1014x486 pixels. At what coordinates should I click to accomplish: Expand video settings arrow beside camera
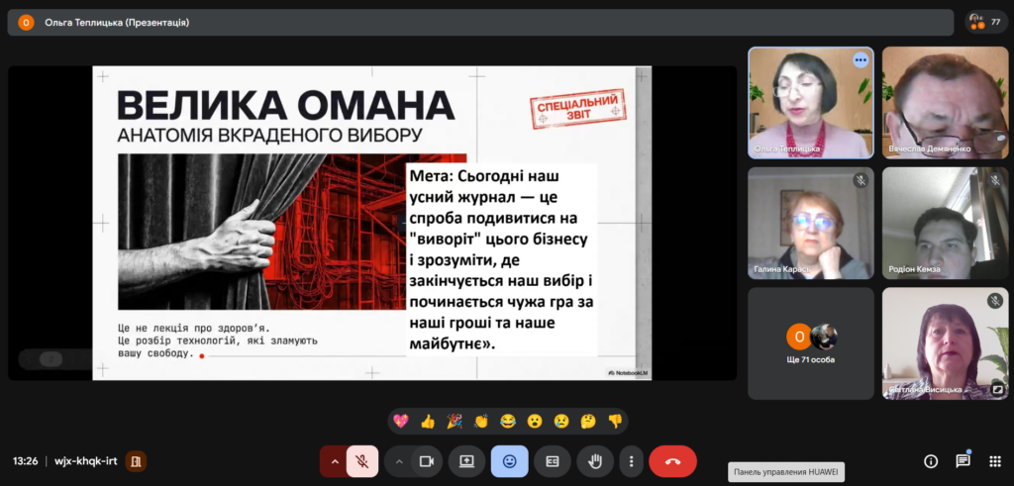pyautogui.click(x=399, y=461)
